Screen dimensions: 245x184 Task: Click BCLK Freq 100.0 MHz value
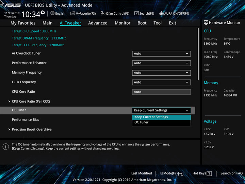pyautogui.click(x=211, y=57)
